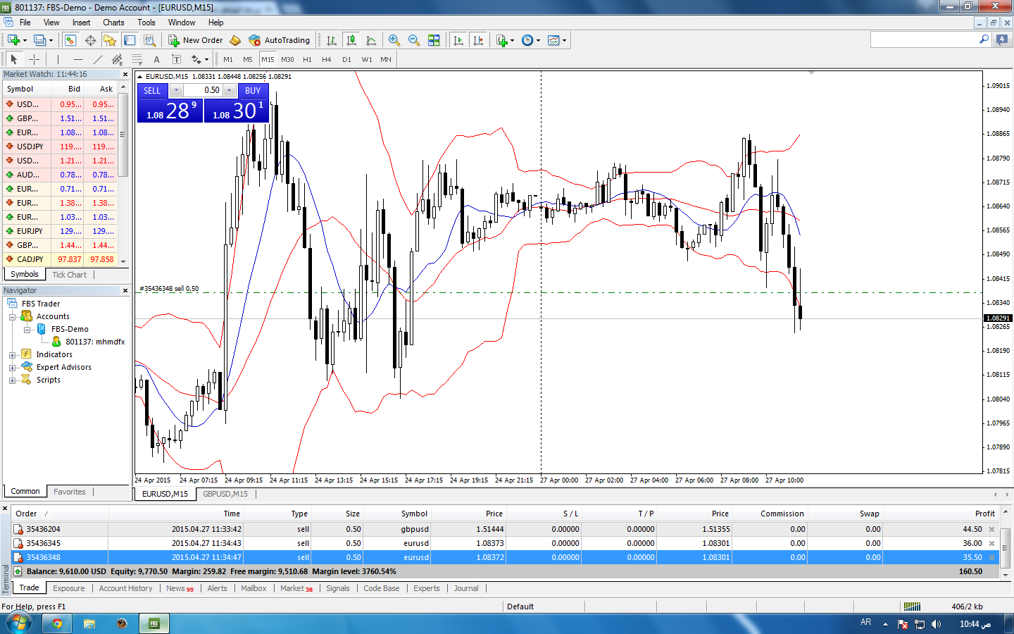The width and height of the screenshot is (1014, 634).
Task: Expand the Expert Advisors tree node
Action: (12, 368)
